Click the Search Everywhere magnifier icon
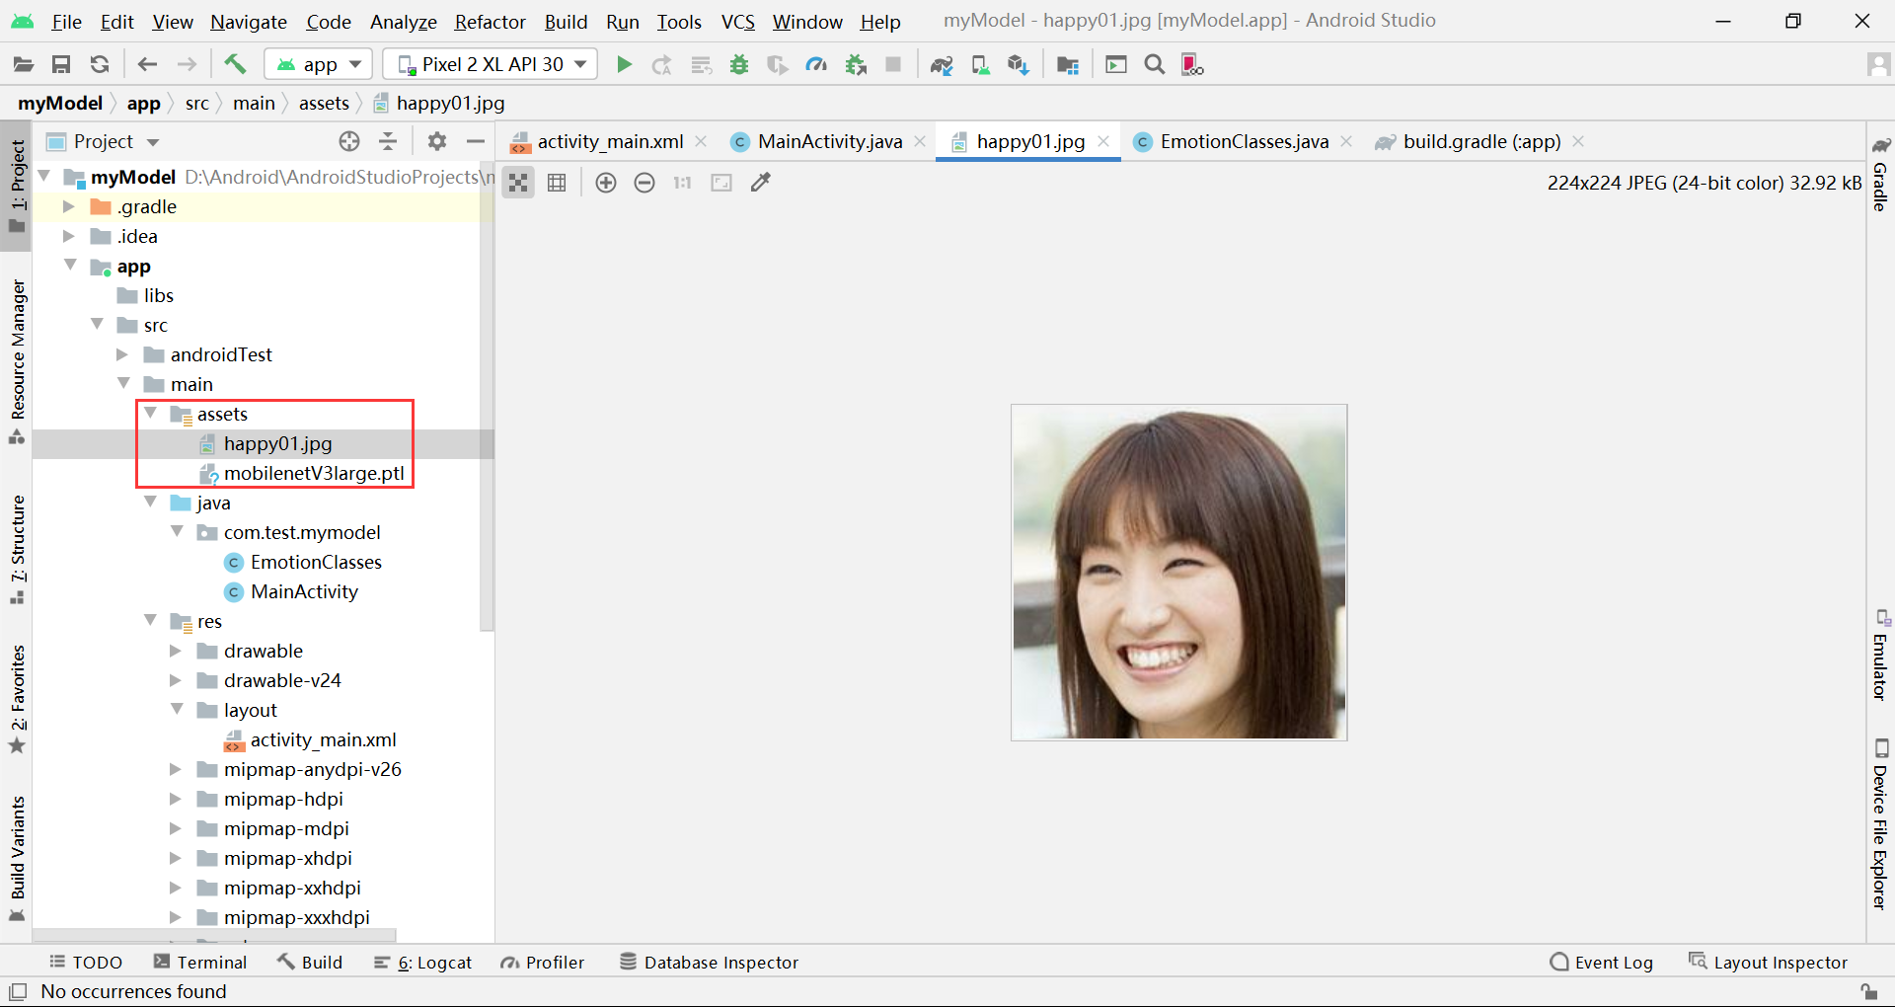This screenshot has height=1007, width=1895. (1154, 65)
